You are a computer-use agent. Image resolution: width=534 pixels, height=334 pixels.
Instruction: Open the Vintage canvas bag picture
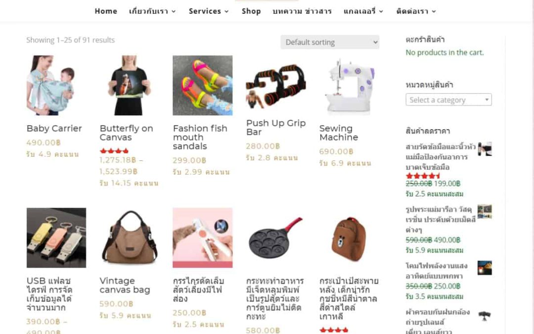(x=130, y=238)
